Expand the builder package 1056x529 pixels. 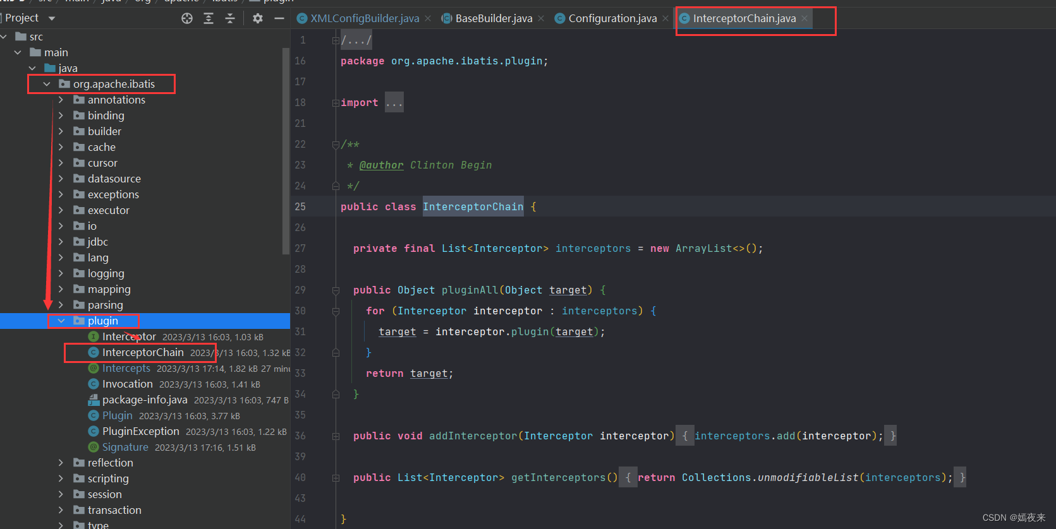61,131
